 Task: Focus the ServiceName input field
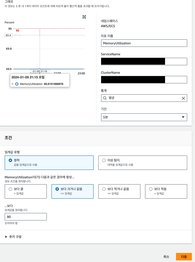144,62
